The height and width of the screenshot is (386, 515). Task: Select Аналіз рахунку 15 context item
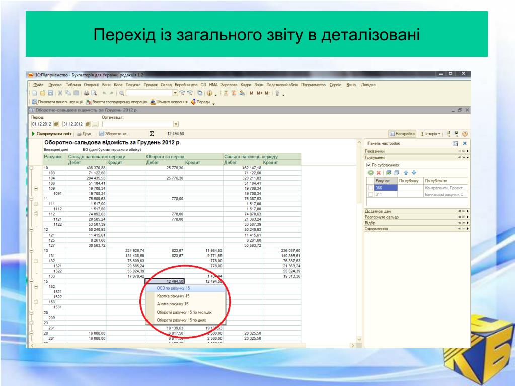(x=186, y=304)
